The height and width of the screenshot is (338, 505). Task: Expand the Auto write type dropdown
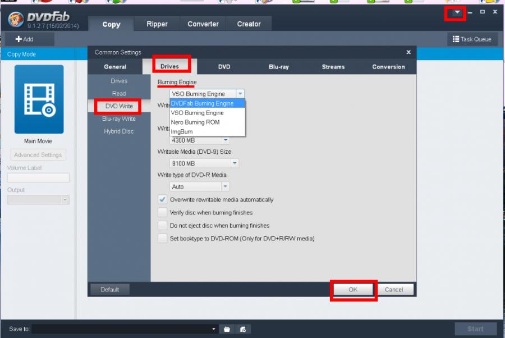[226, 186]
